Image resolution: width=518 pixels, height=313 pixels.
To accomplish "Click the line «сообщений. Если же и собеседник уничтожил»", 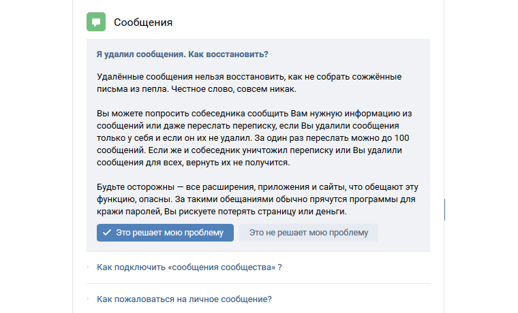I will click(249, 150).
